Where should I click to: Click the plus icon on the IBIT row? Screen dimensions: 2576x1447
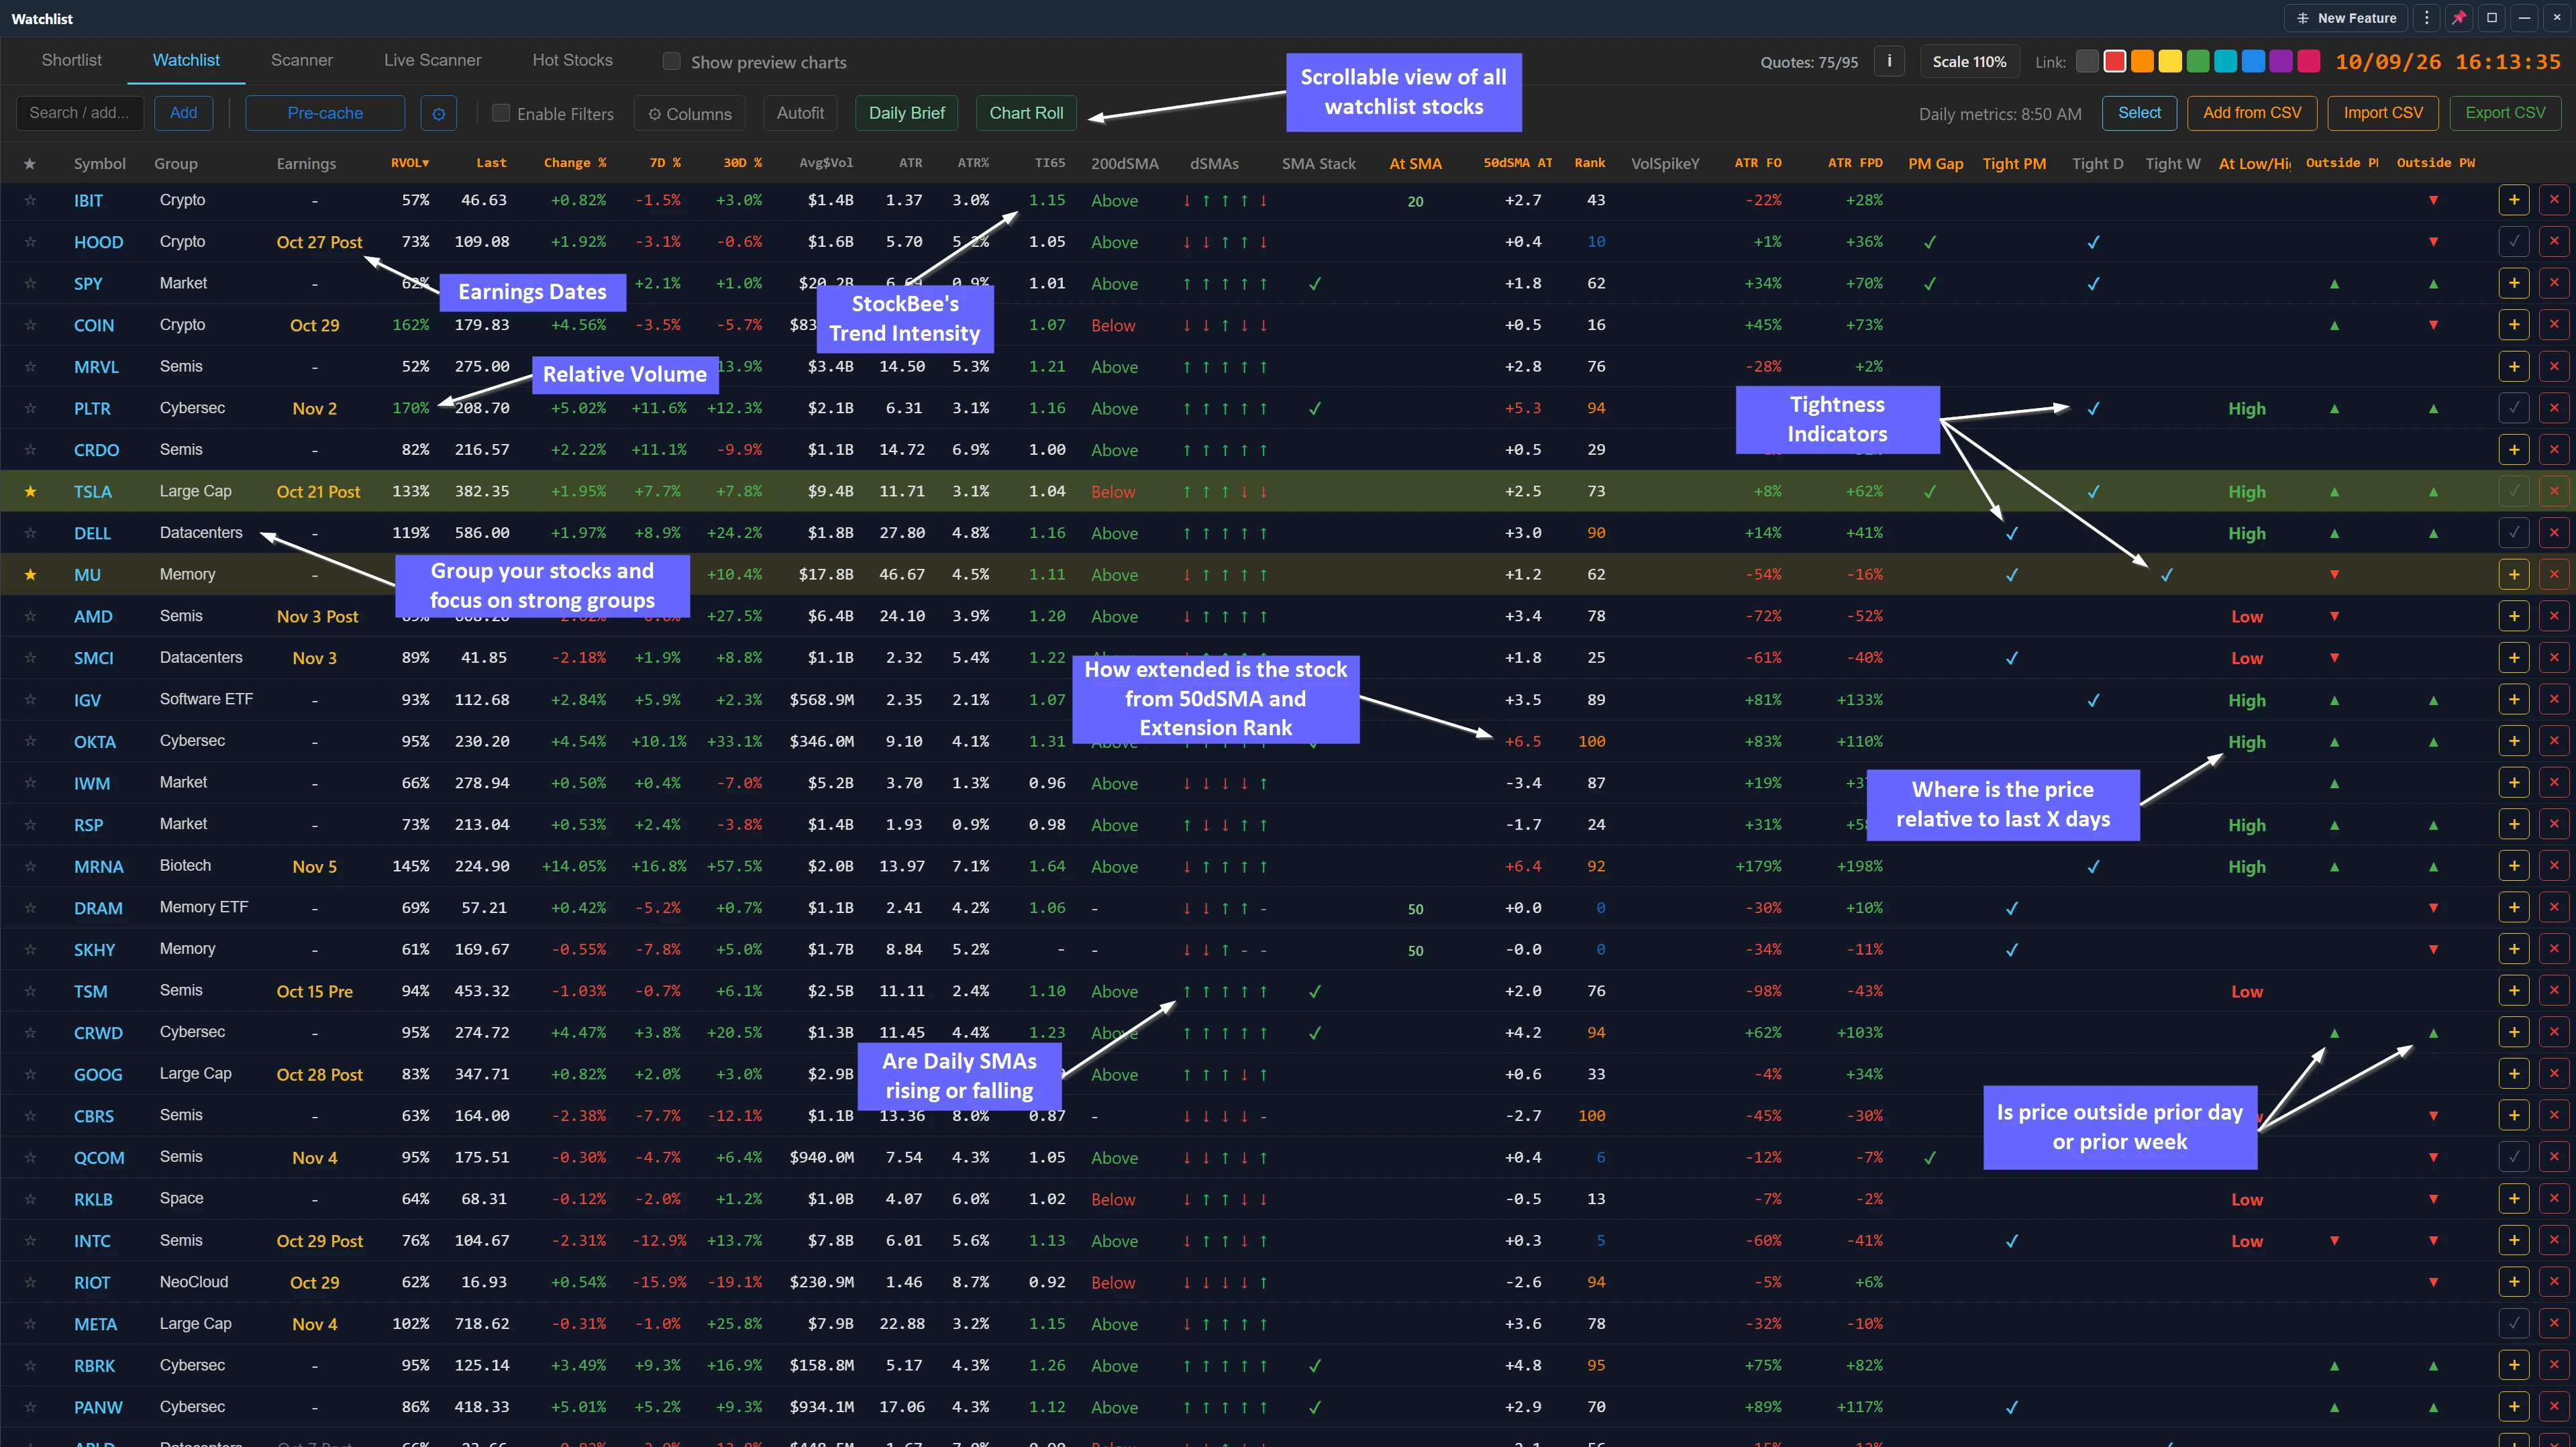(2514, 200)
